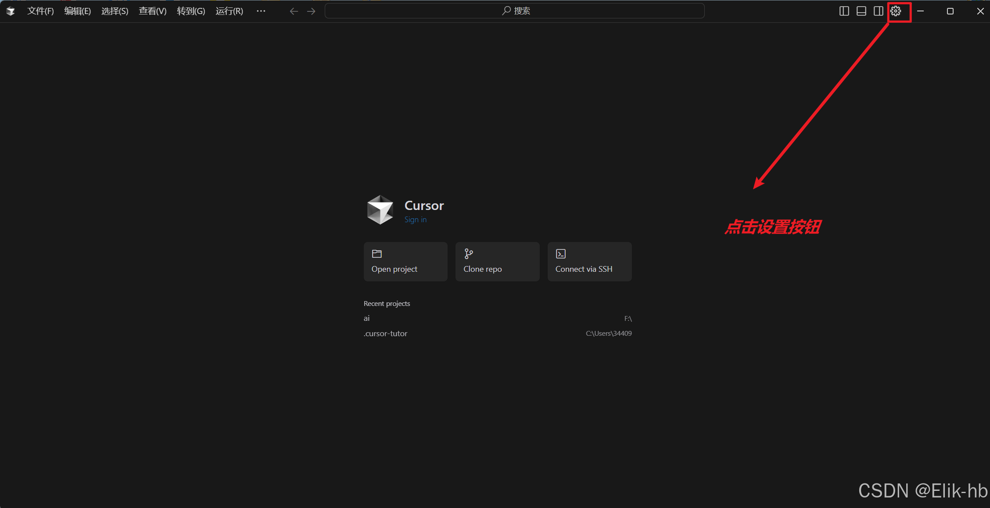Click the Clone repo button
This screenshot has height=508, width=990.
497,262
